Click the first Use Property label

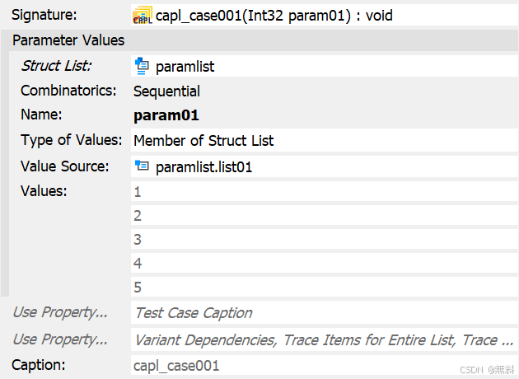(60, 312)
